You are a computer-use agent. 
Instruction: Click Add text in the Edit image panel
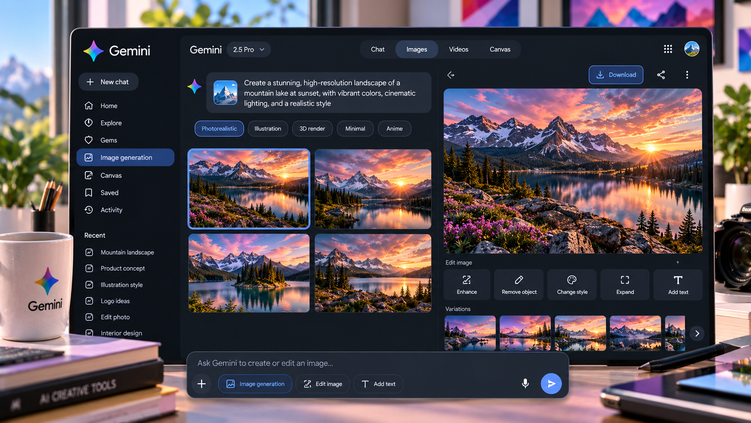tap(678, 285)
